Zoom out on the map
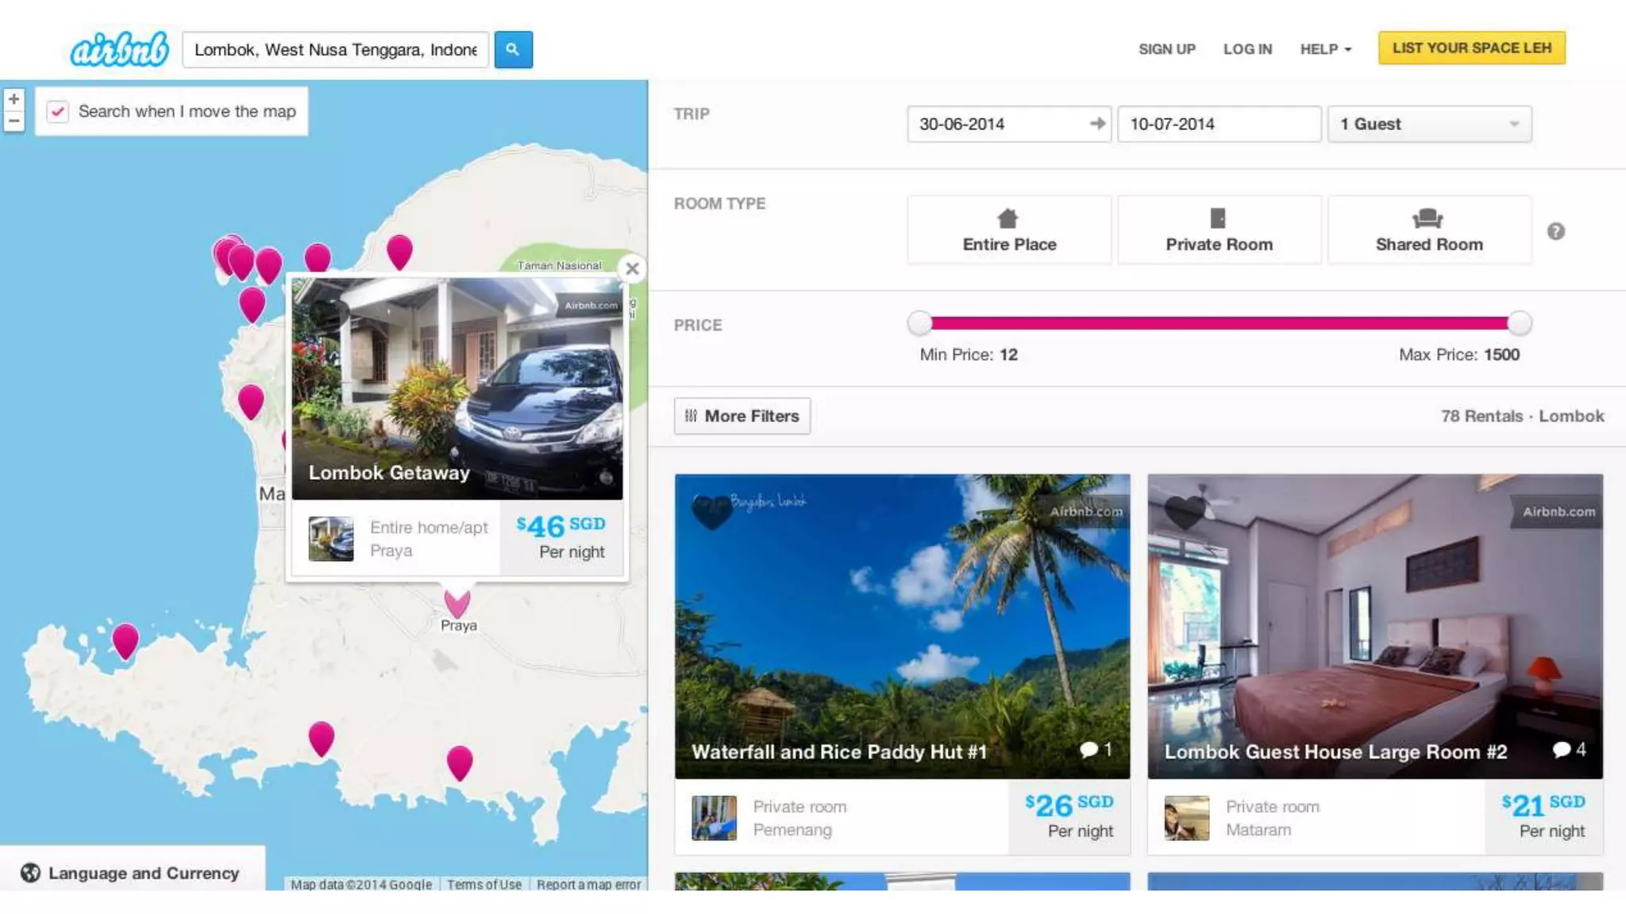Viewport: 1626px width, 914px height. (x=13, y=121)
